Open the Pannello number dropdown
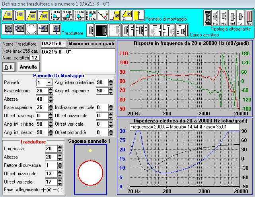Screen dimensions: 255x197 pos(49,83)
